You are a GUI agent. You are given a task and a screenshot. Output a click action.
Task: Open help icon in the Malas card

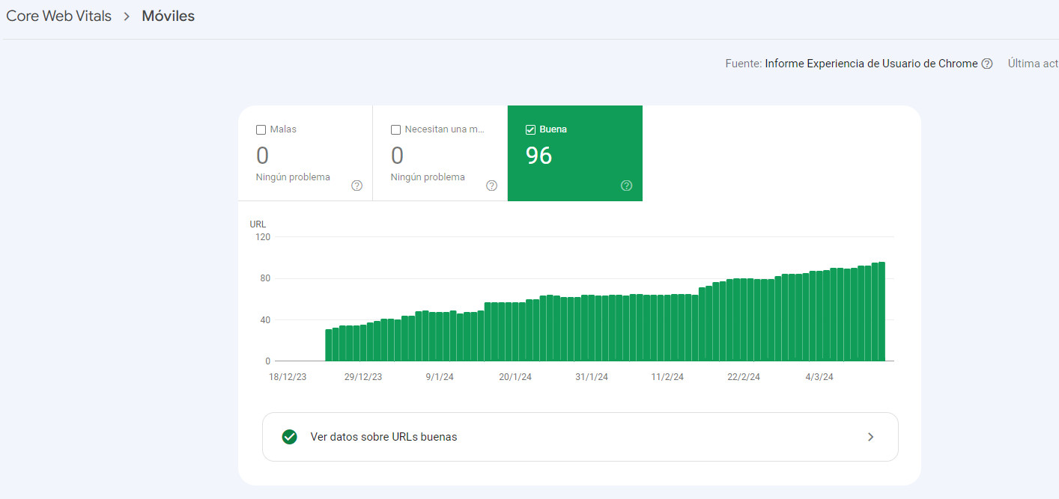pyautogui.click(x=356, y=186)
